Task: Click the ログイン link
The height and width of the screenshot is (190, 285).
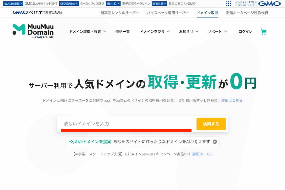Action: click(x=245, y=32)
